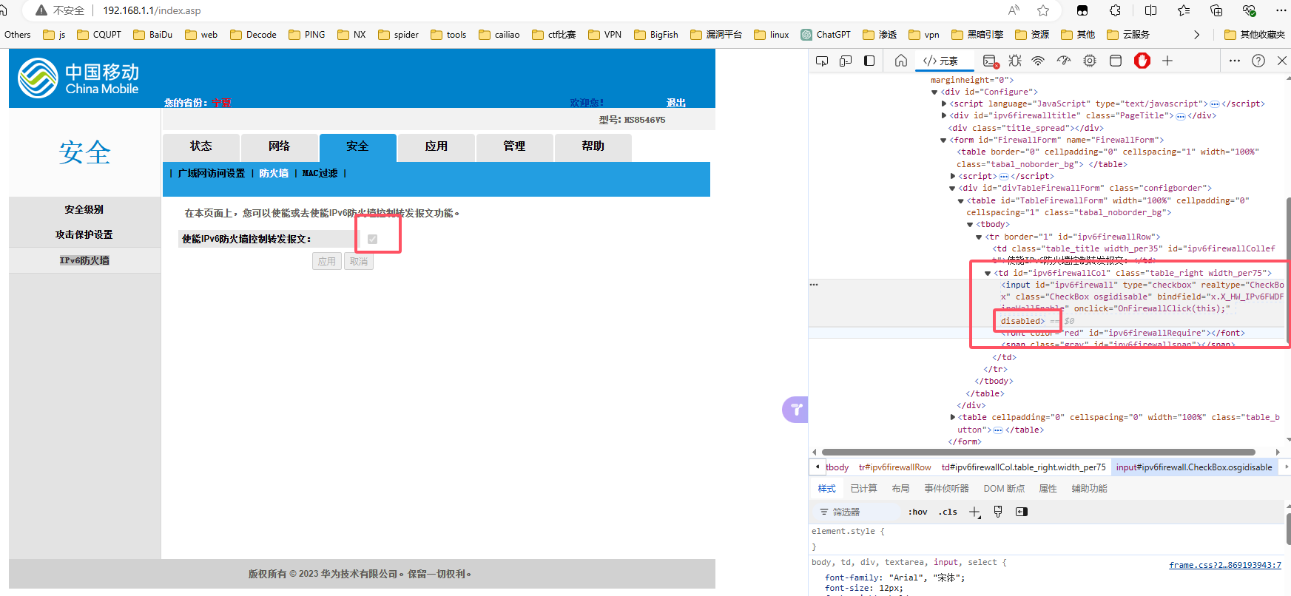Open the ChatGPT bookmark
This screenshot has width=1291, height=596.
click(x=826, y=35)
